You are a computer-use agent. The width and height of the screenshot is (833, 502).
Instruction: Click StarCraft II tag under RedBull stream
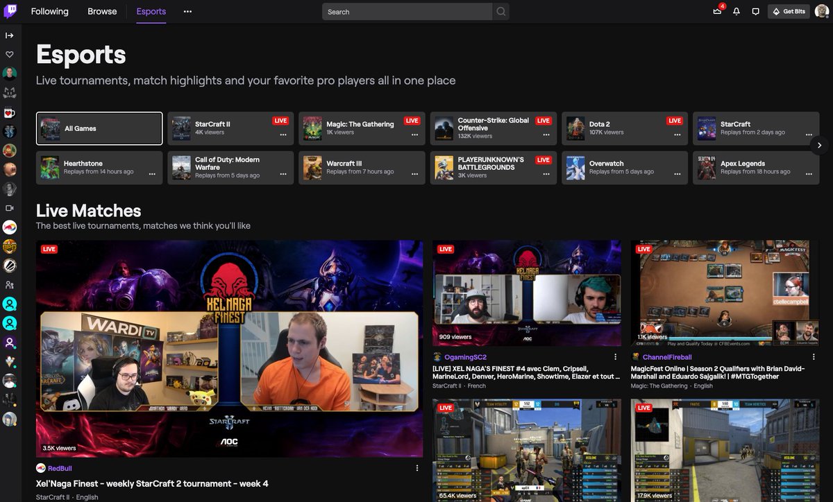coord(52,497)
